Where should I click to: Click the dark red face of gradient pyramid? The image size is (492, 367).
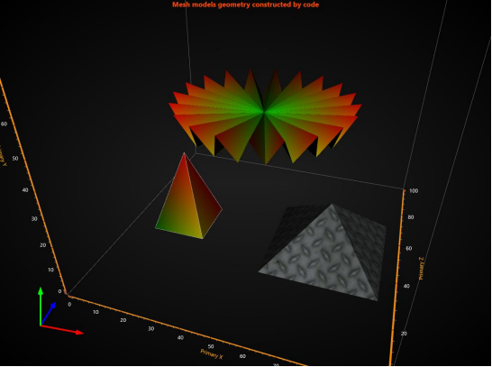tap(204, 197)
